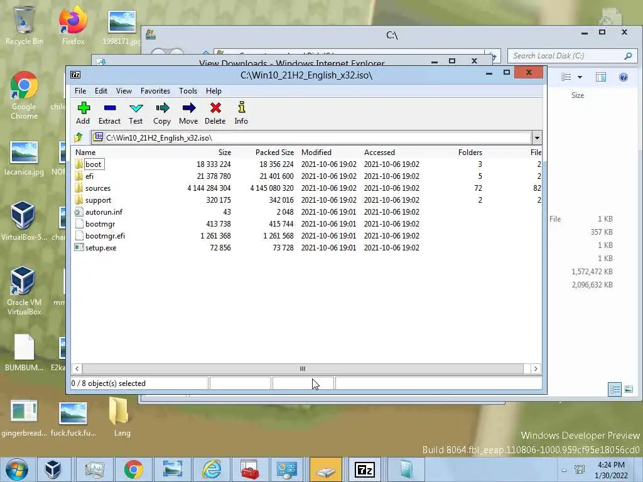Open Oracle VM VirtualBox desktop shortcut

tap(24, 291)
